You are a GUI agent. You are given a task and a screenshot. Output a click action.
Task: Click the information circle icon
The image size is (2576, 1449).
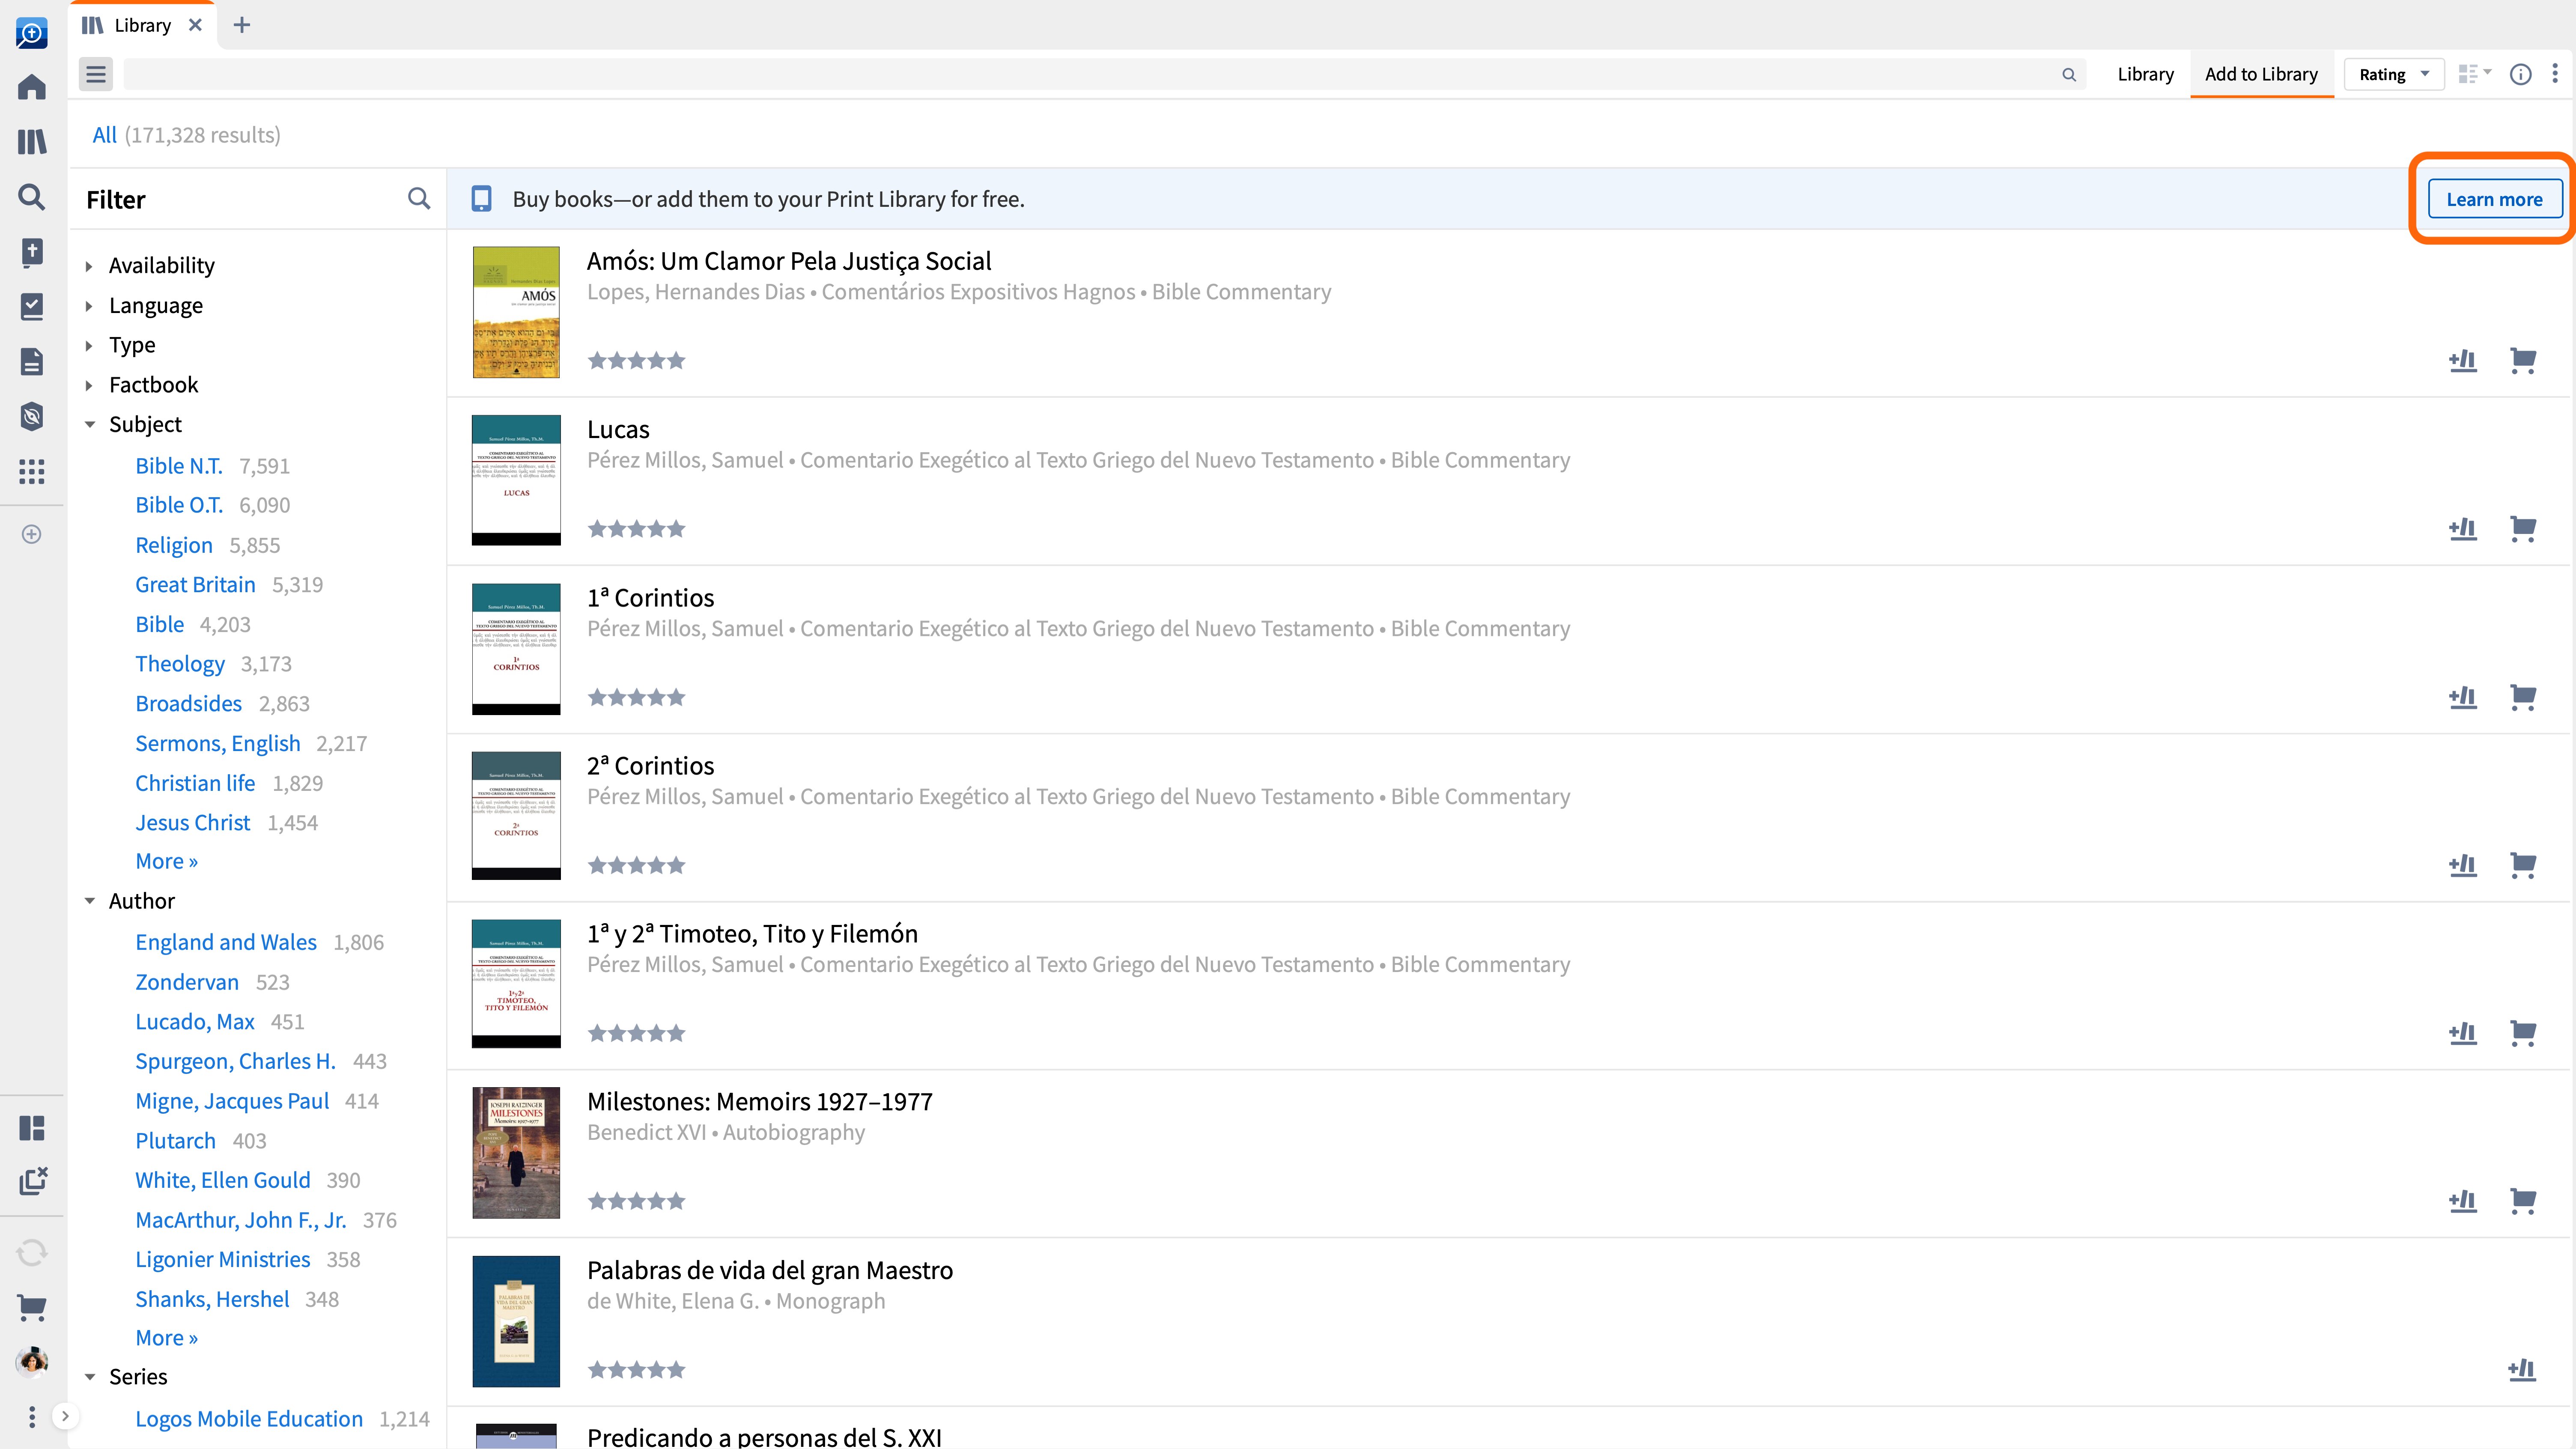pos(2520,74)
